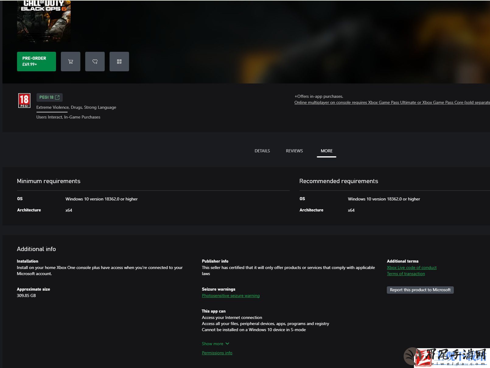Click 'Users Interact, In-Game Purchases' text

(68, 117)
